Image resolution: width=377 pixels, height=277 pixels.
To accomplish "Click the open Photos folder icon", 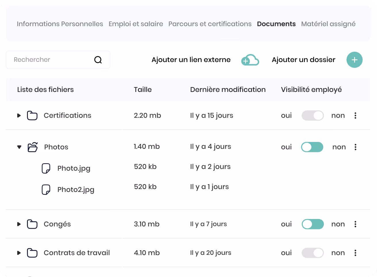I will pos(32,147).
